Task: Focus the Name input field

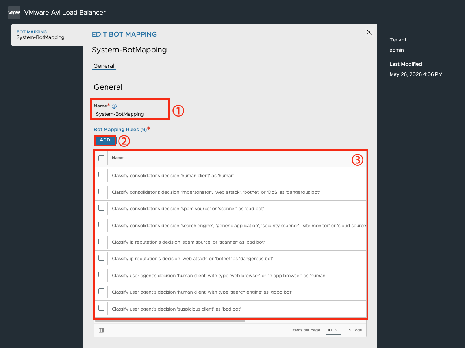Action: (x=230, y=114)
